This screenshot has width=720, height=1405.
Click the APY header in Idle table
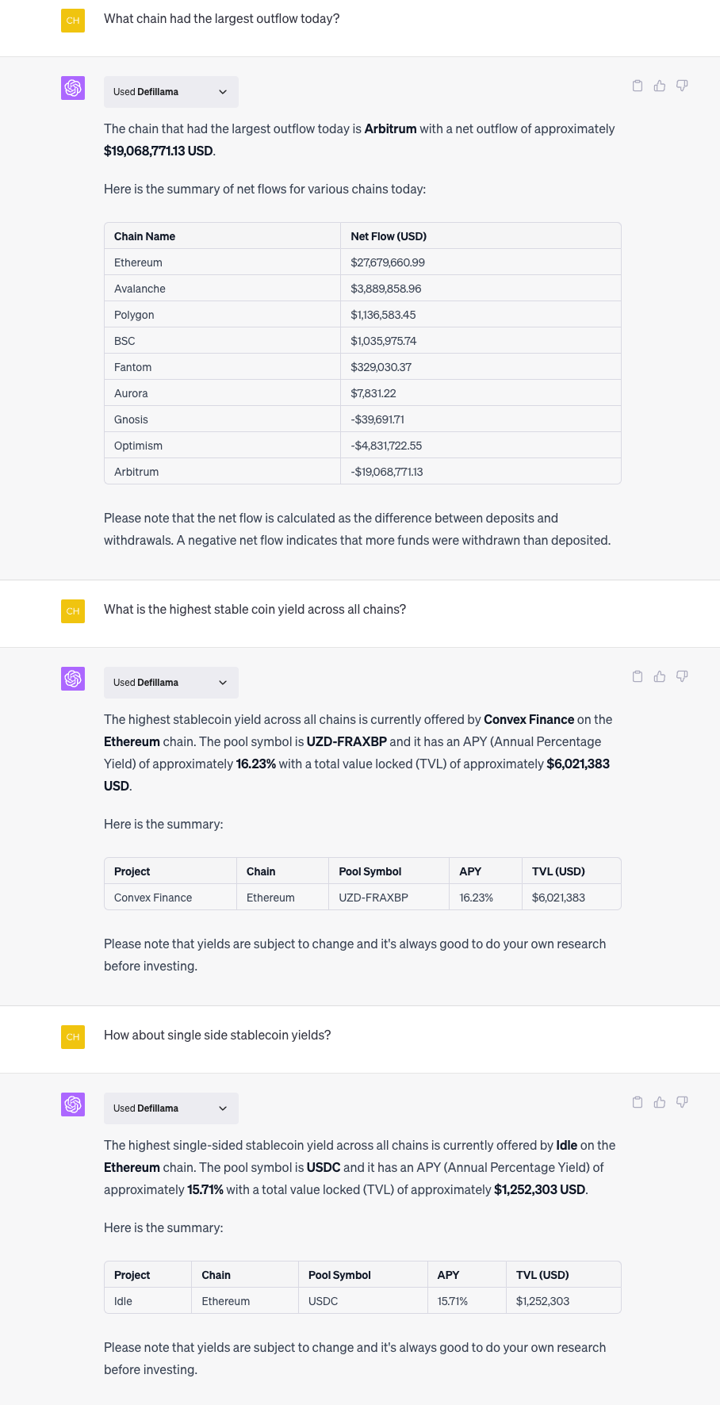tap(449, 1275)
